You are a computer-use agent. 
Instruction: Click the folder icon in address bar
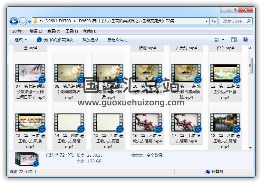(35, 21)
